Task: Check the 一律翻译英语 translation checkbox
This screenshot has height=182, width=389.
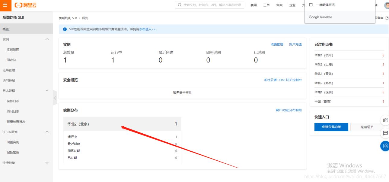Action: click(311, 4)
